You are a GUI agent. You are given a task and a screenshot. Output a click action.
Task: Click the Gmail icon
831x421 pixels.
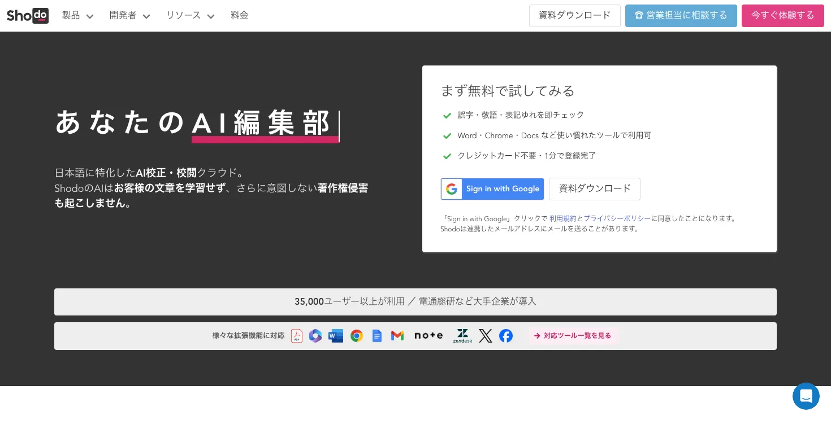tap(397, 336)
